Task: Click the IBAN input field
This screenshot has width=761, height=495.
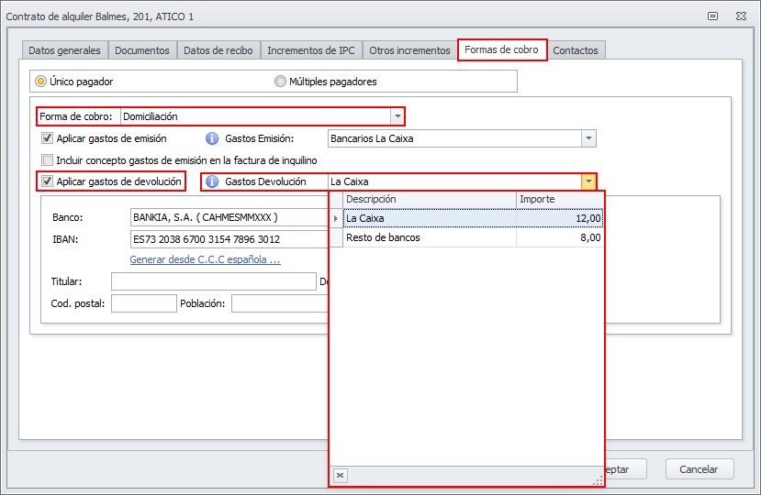Action: click(229, 239)
